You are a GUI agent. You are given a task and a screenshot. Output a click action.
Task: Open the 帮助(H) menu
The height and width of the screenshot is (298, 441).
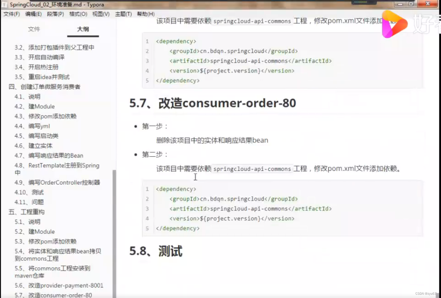pyautogui.click(x=146, y=14)
